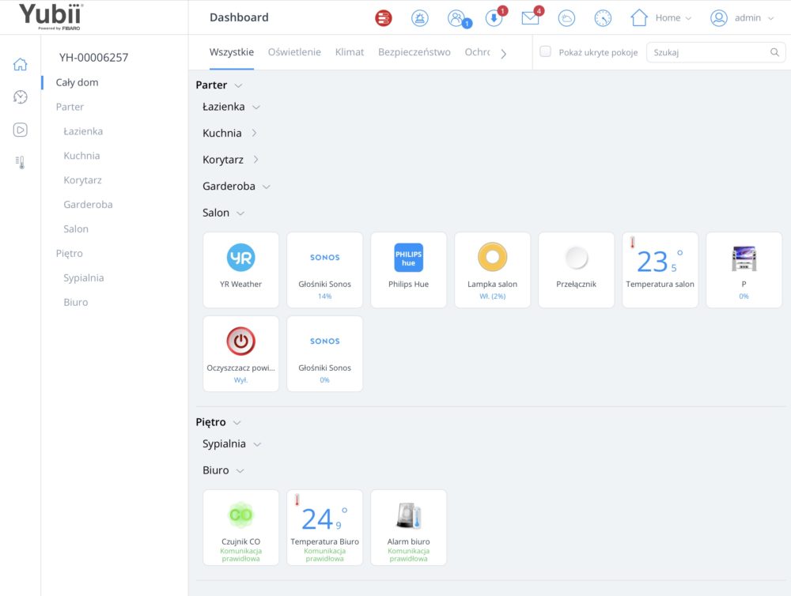Select Piętro in sidebar tree
This screenshot has height=596, width=791.
[x=69, y=254]
